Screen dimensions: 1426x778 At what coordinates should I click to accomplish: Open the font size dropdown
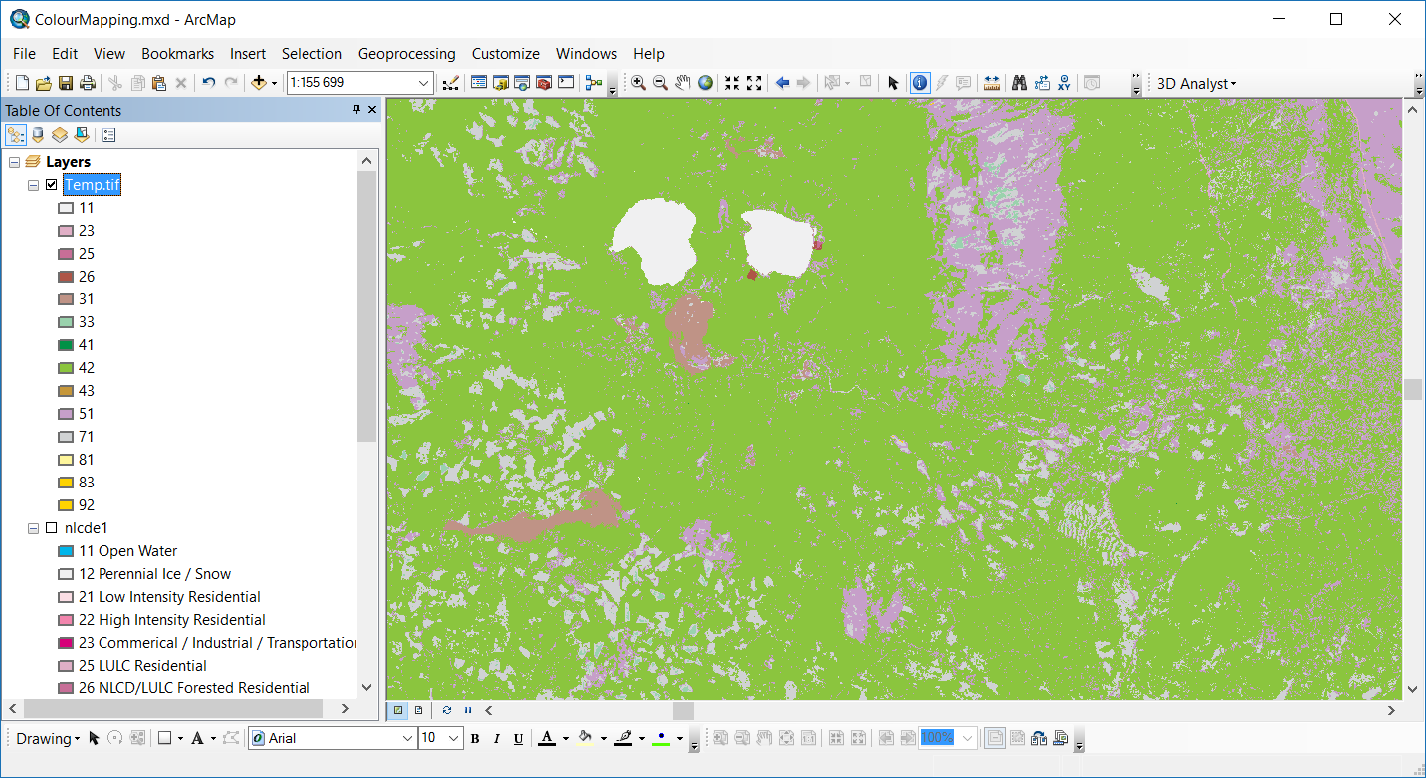[x=454, y=738]
